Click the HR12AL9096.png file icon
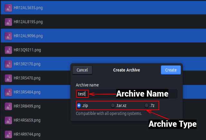206x140 pixels. tap(8, 36)
